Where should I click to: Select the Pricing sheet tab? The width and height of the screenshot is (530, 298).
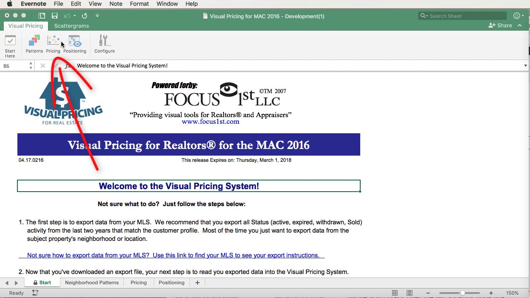click(x=138, y=283)
